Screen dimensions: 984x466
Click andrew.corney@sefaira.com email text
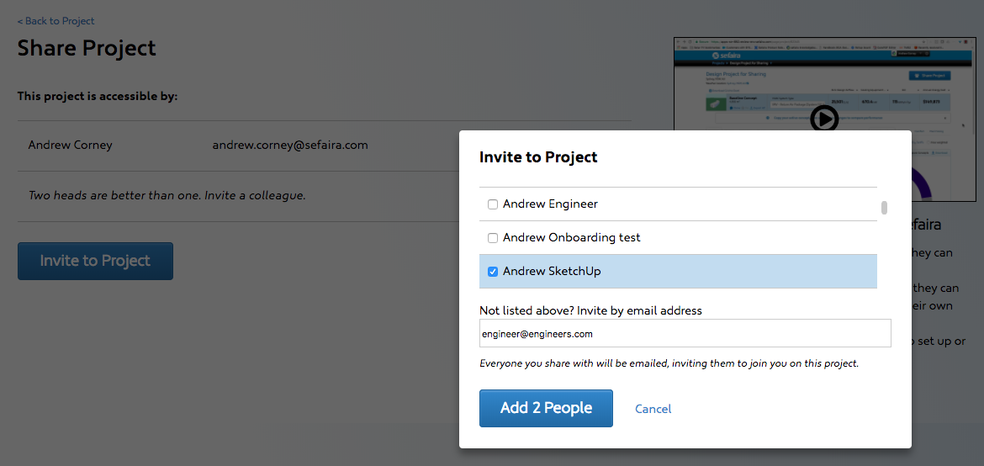[x=290, y=145]
